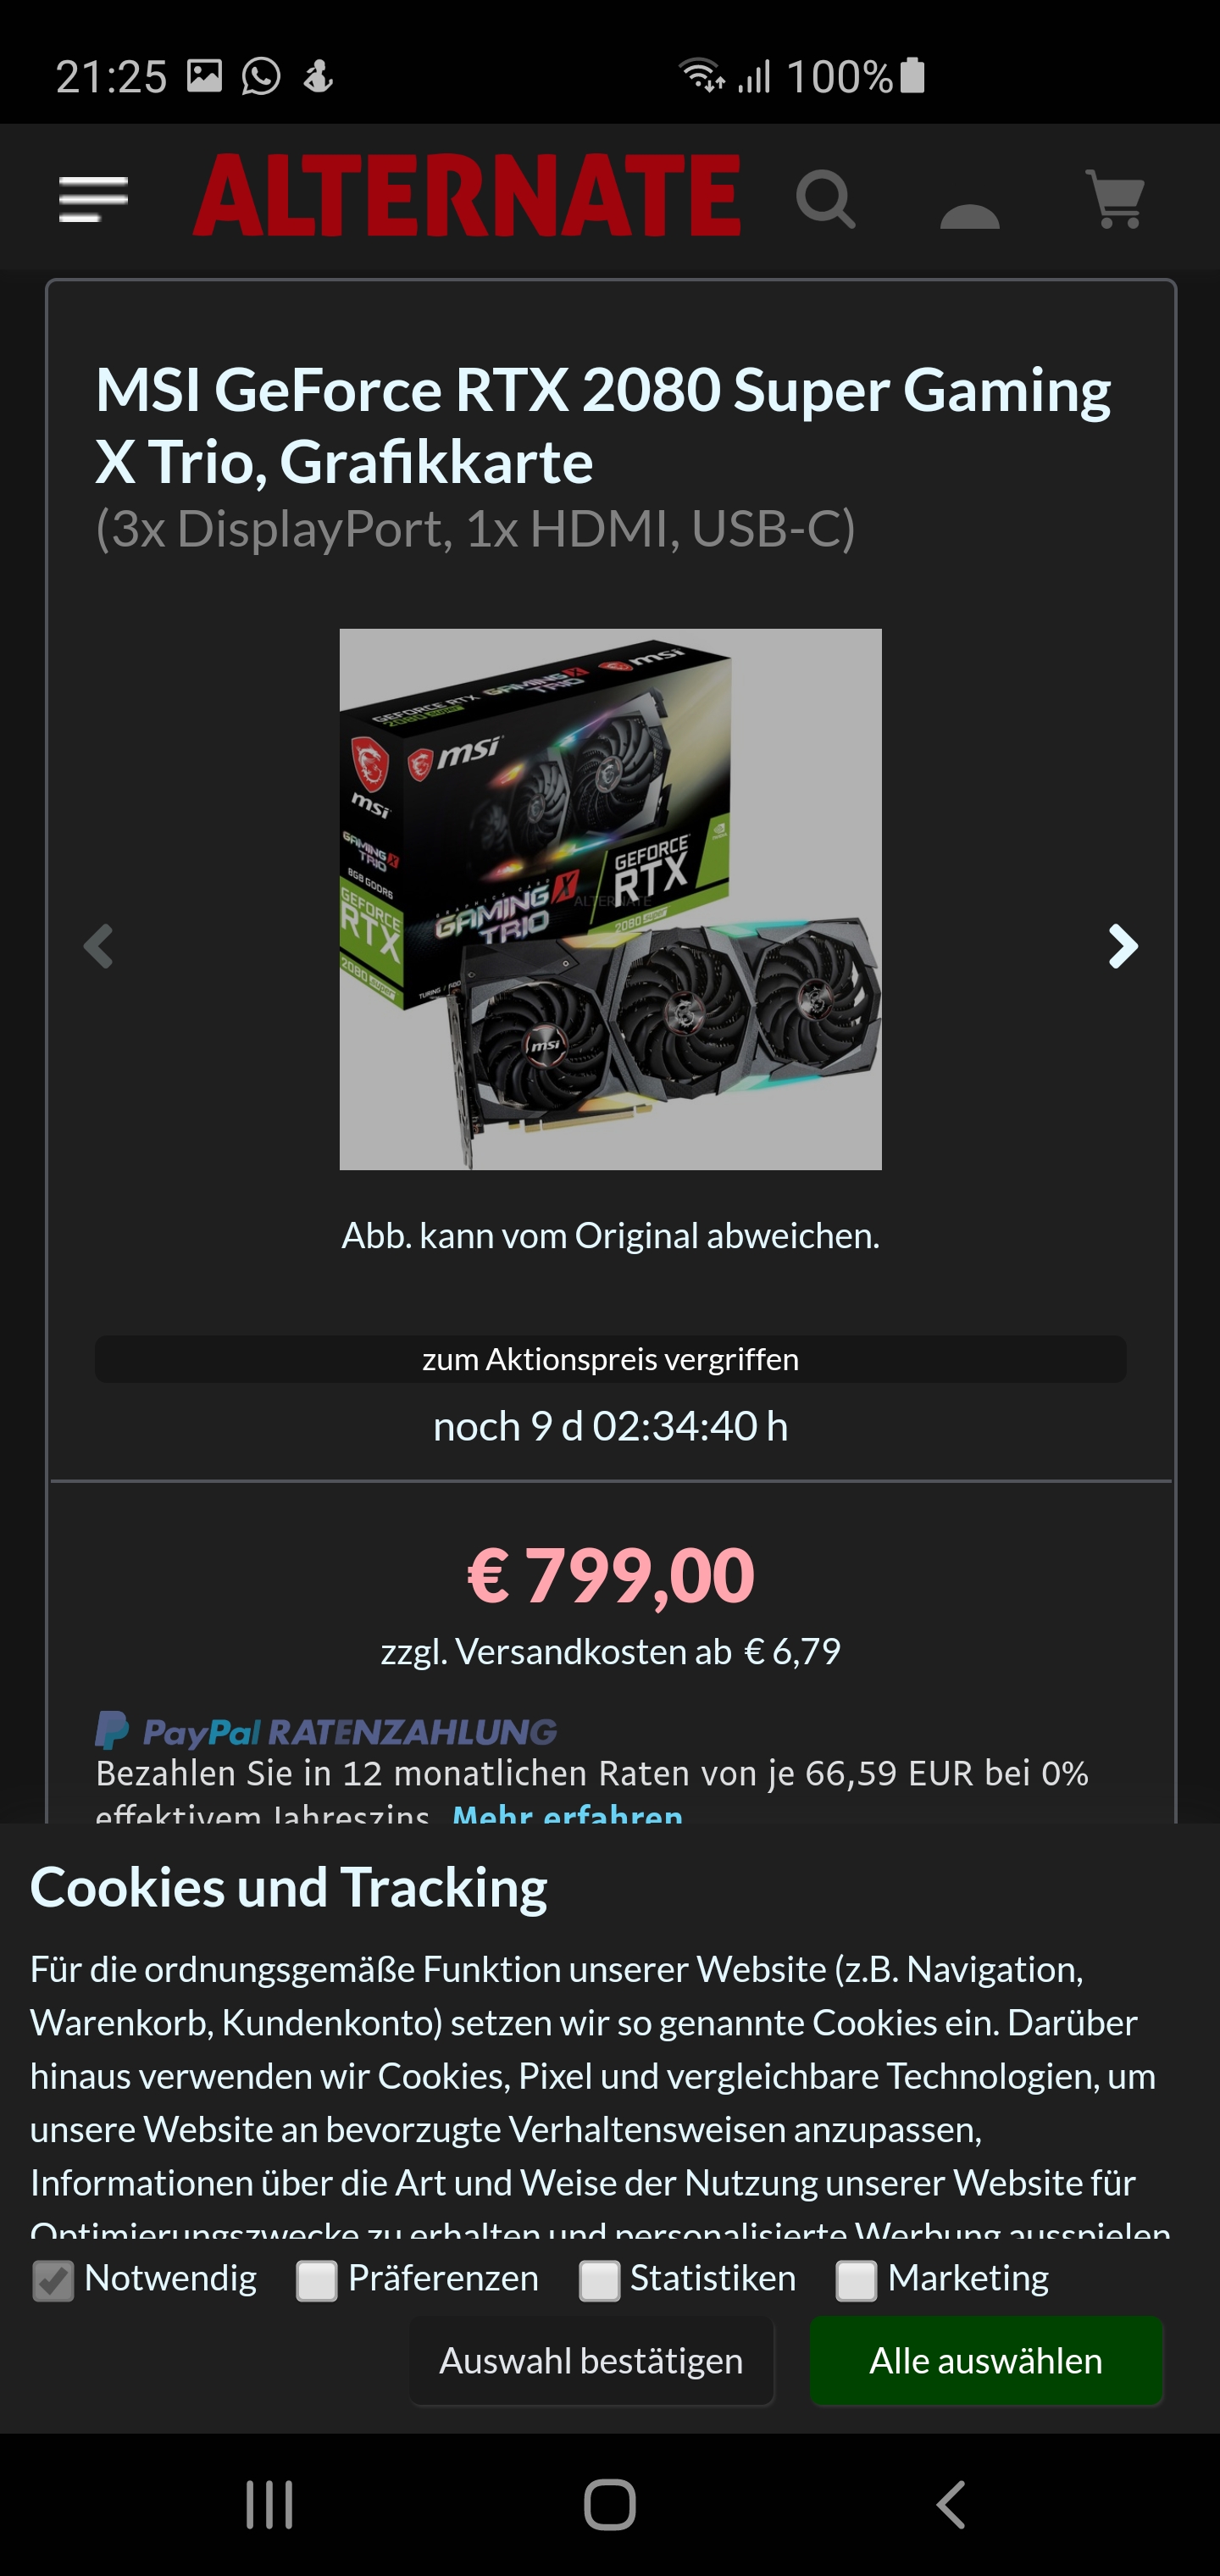
Task: Accept all cookies with Alle auswählen
Action: pos(986,2361)
